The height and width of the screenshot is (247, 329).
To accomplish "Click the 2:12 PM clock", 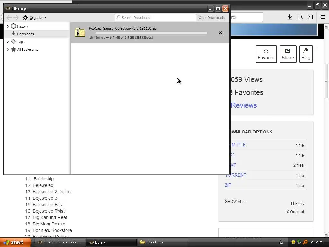I will tap(317, 242).
